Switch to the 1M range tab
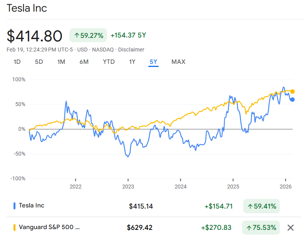The height and width of the screenshot is (238, 305). coord(61,62)
